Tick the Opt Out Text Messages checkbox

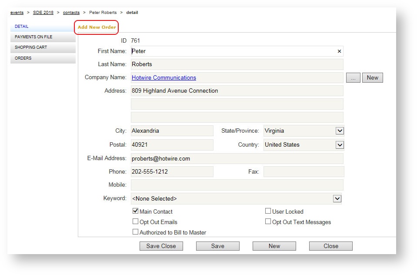tap(268, 221)
